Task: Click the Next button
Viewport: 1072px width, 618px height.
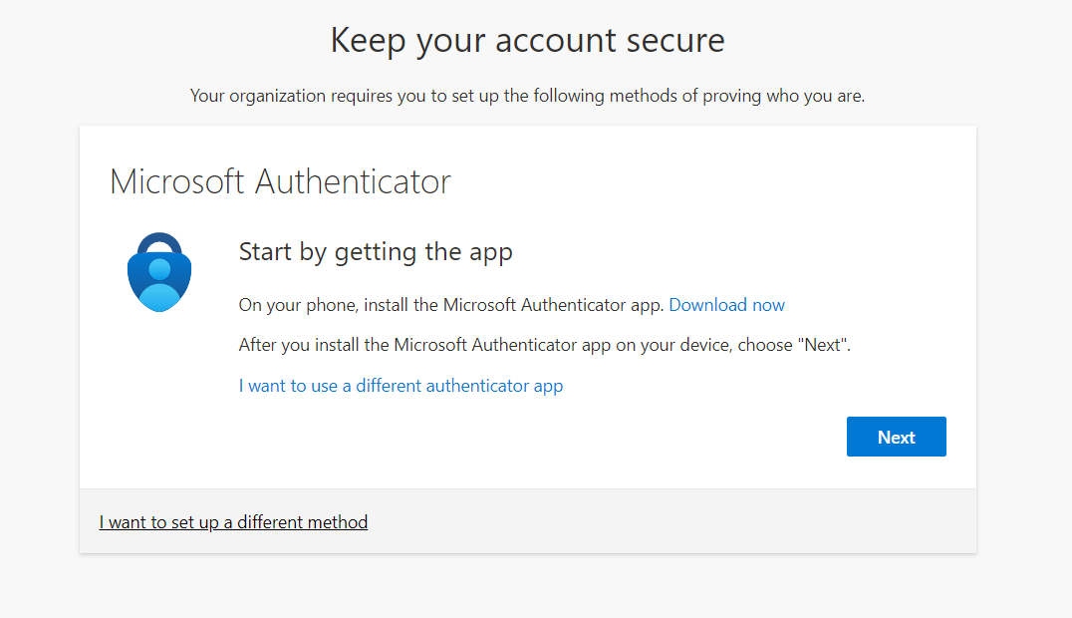Action: tap(896, 437)
